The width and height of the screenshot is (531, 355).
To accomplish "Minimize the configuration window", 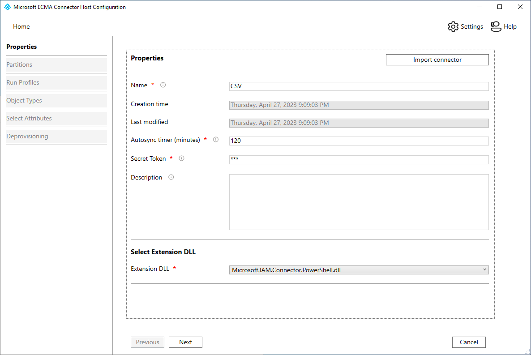I will click(x=480, y=7).
